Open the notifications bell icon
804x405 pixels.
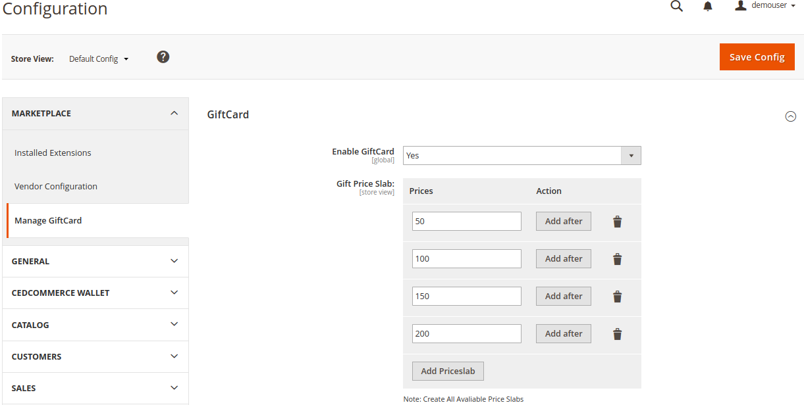(x=708, y=7)
